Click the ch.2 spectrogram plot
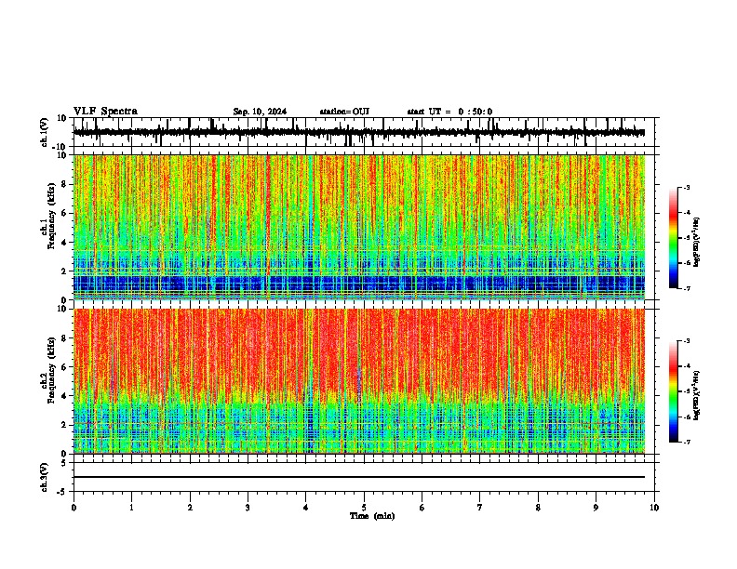 [x=359, y=381]
